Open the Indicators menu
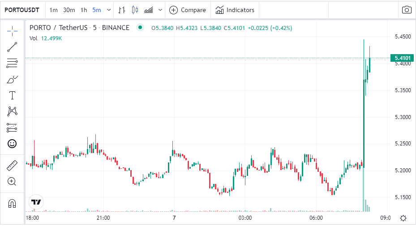Image resolution: width=416 pixels, height=226 pixels. pos(235,10)
